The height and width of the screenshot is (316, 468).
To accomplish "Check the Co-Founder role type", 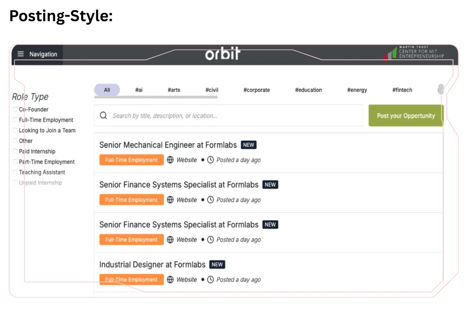I will pyautogui.click(x=15, y=109).
